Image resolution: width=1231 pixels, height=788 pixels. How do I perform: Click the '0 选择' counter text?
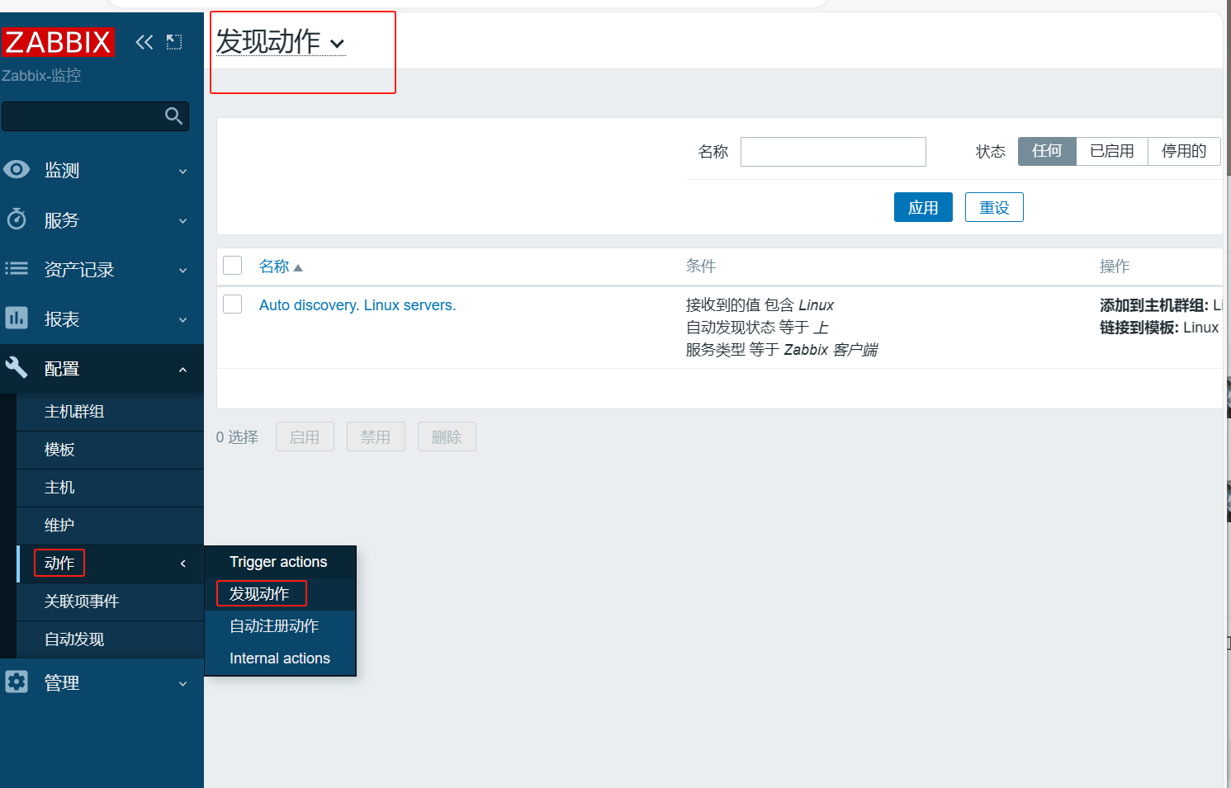point(237,437)
